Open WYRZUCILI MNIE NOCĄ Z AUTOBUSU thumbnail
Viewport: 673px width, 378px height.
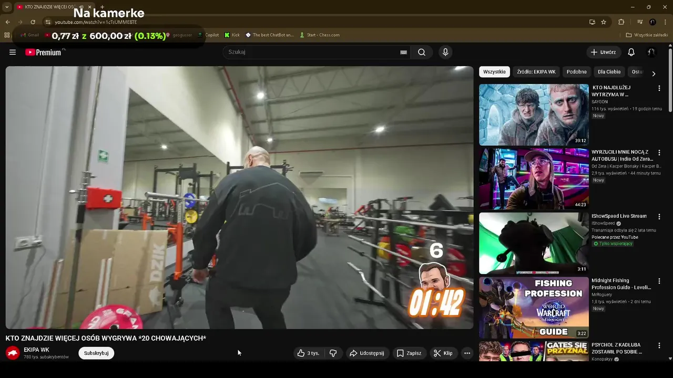[x=534, y=178]
